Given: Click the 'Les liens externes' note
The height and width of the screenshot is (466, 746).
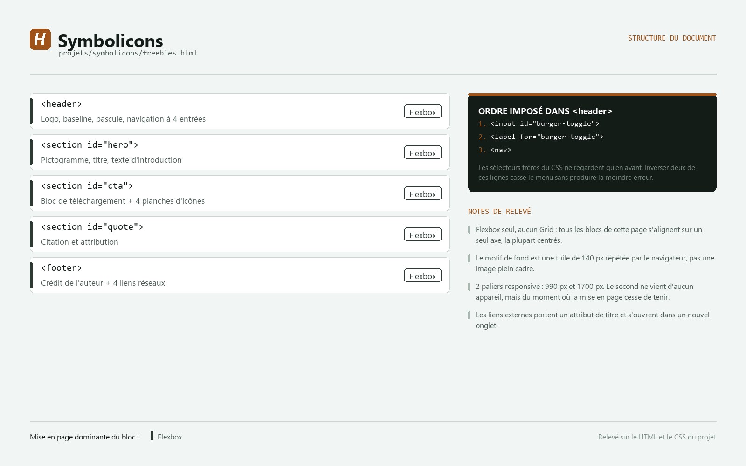Looking at the screenshot, I should 592,320.
